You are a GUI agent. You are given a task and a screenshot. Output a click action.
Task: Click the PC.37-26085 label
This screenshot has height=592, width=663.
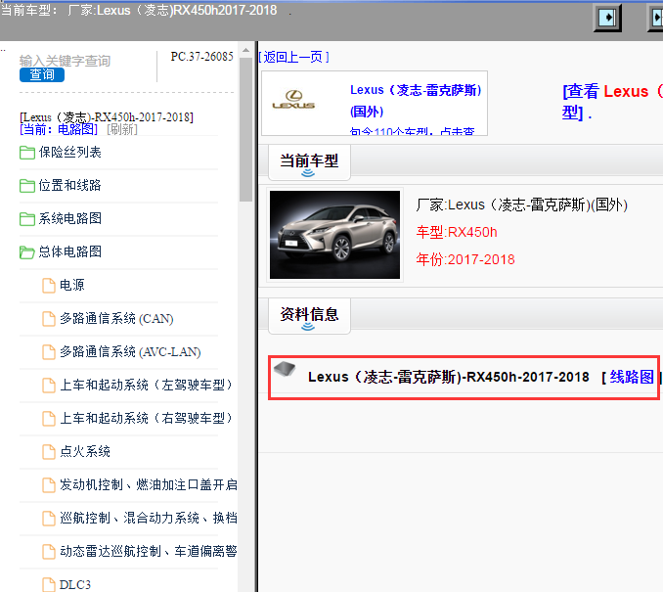(x=202, y=57)
